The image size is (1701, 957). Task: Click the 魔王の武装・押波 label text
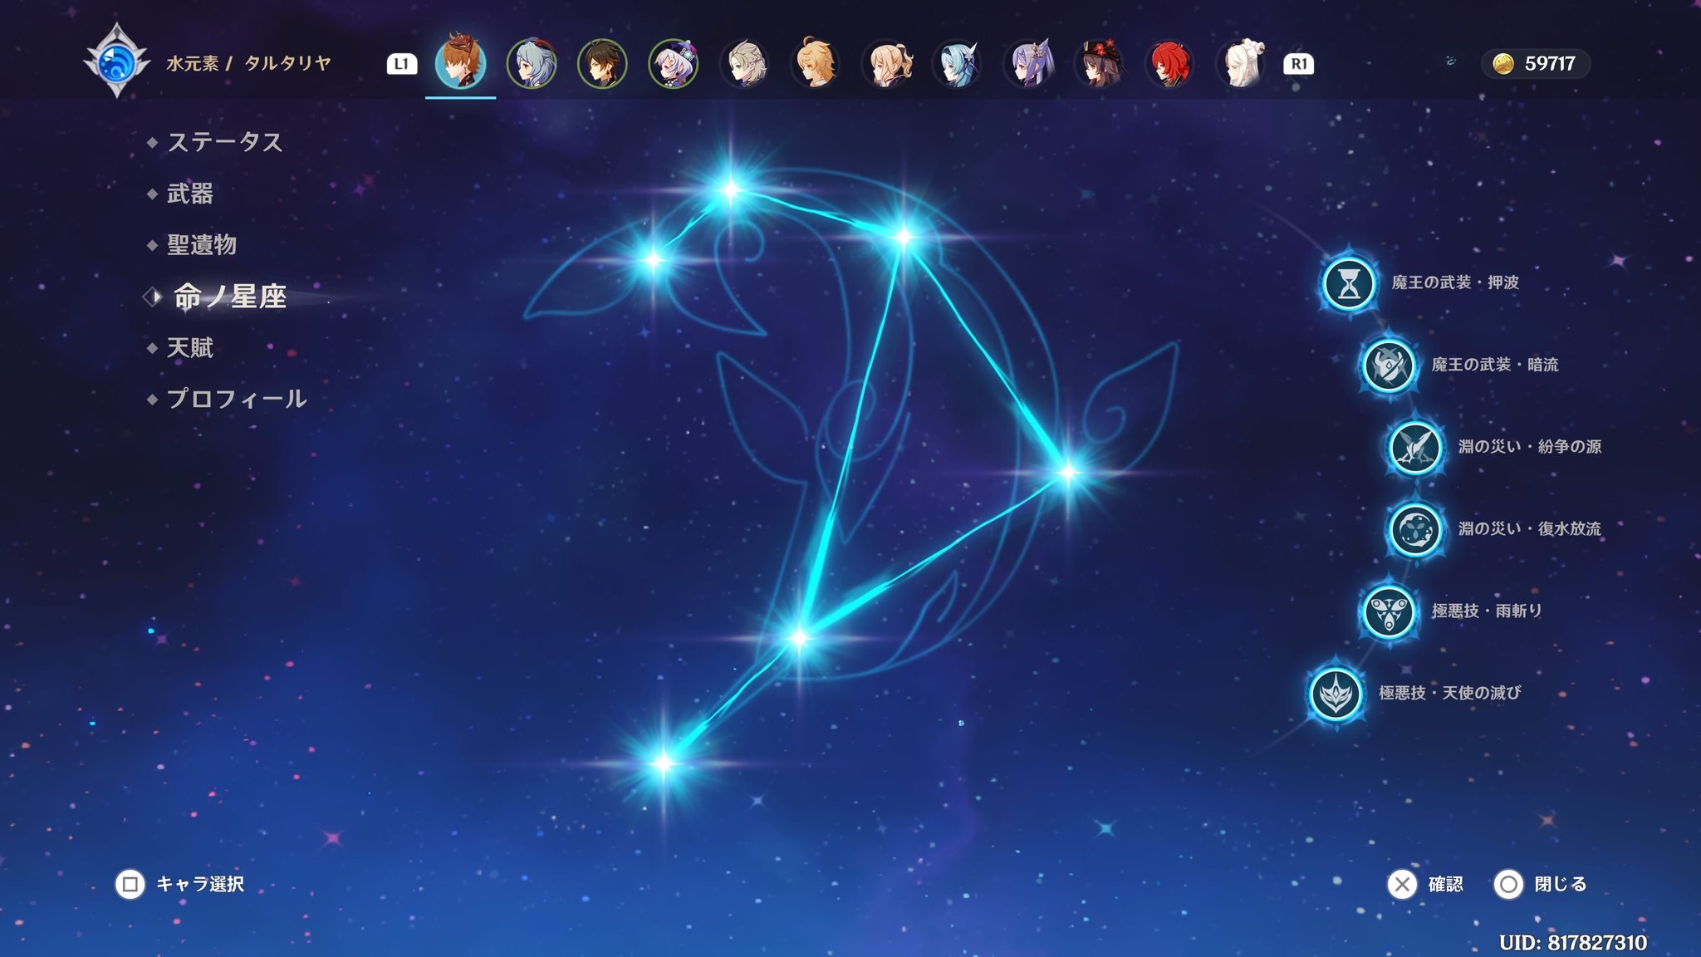pos(1455,282)
